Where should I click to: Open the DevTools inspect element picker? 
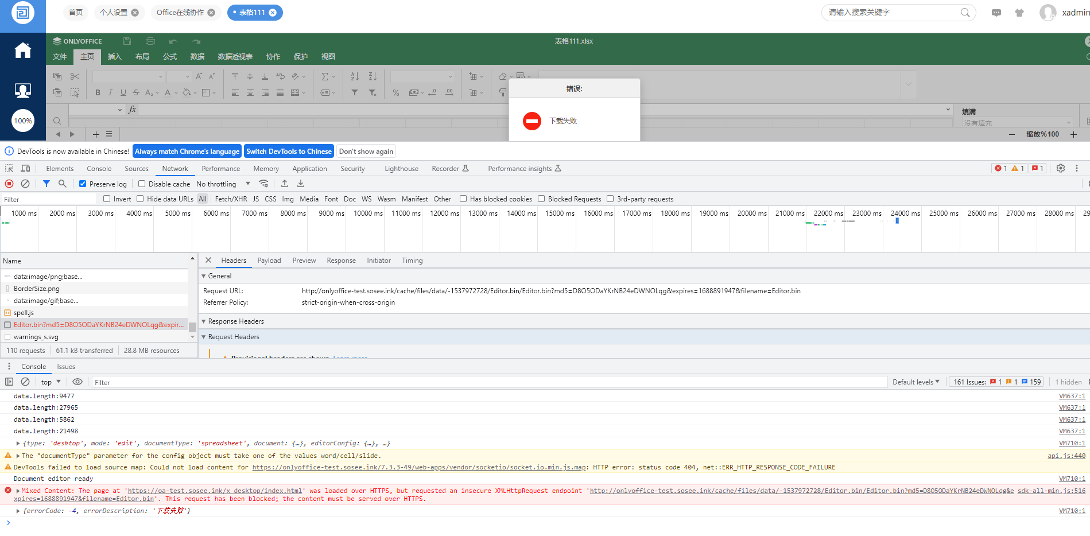(9, 168)
